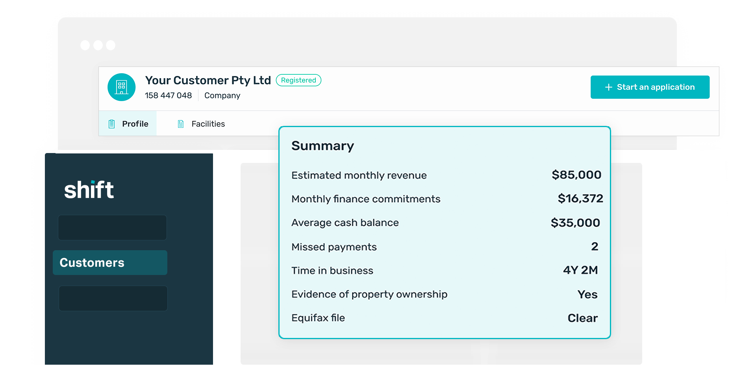Click the Equifax file Clear status
756x382 pixels.
pyautogui.click(x=582, y=318)
